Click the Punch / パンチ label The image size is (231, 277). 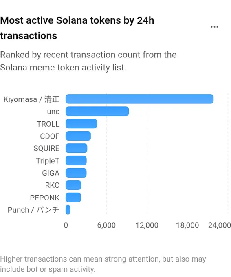coord(33,210)
